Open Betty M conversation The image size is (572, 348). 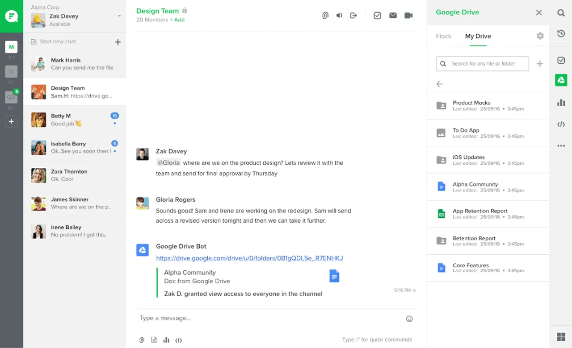pos(75,120)
